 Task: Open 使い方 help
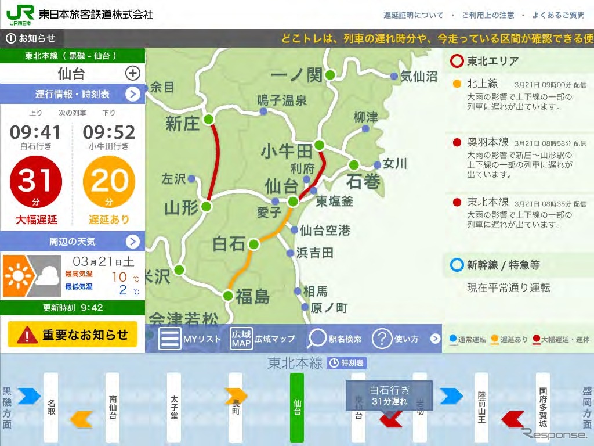pyautogui.click(x=396, y=339)
